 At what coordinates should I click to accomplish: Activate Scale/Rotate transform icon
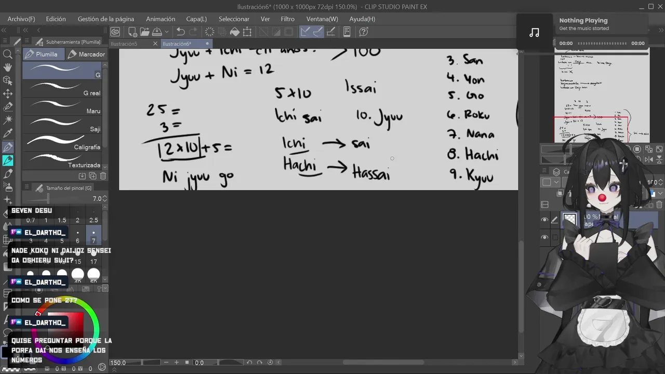(x=247, y=32)
